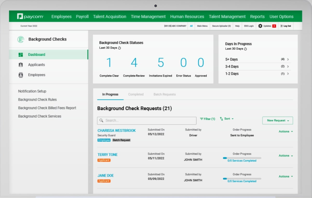This screenshot has width=312, height=198.
Task: Refresh Days In Progress with the refresh icon
Action: tap(245, 48)
